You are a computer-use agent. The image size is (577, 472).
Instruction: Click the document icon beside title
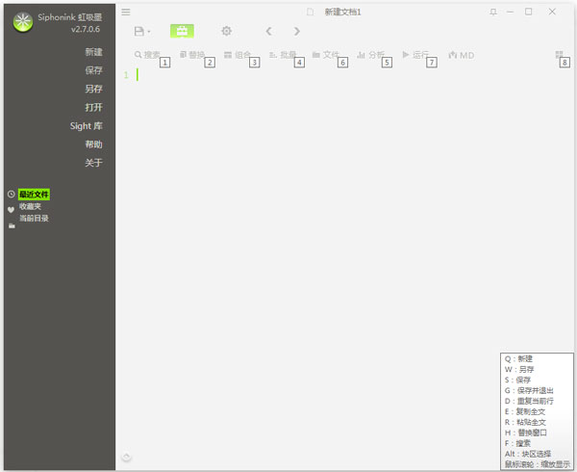pyautogui.click(x=311, y=13)
